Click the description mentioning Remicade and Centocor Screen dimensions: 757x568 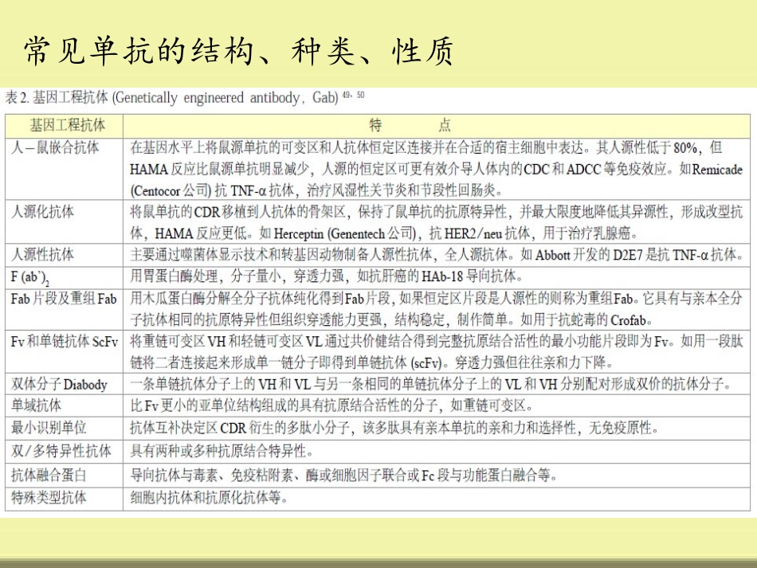436,169
